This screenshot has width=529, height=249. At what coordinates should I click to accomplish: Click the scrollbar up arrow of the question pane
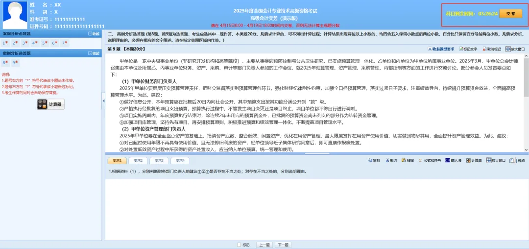click(527, 56)
